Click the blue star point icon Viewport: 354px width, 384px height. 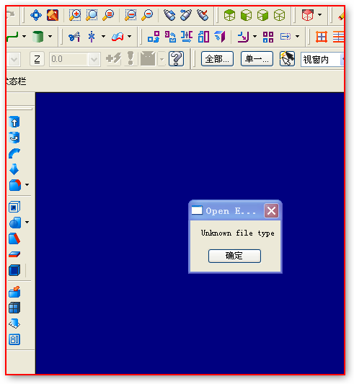tap(92, 37)
